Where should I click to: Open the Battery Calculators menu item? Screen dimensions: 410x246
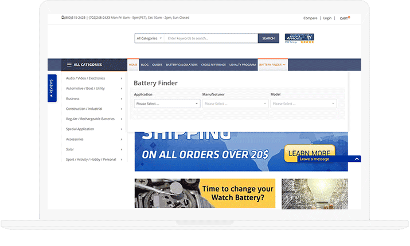coord(182,65)
